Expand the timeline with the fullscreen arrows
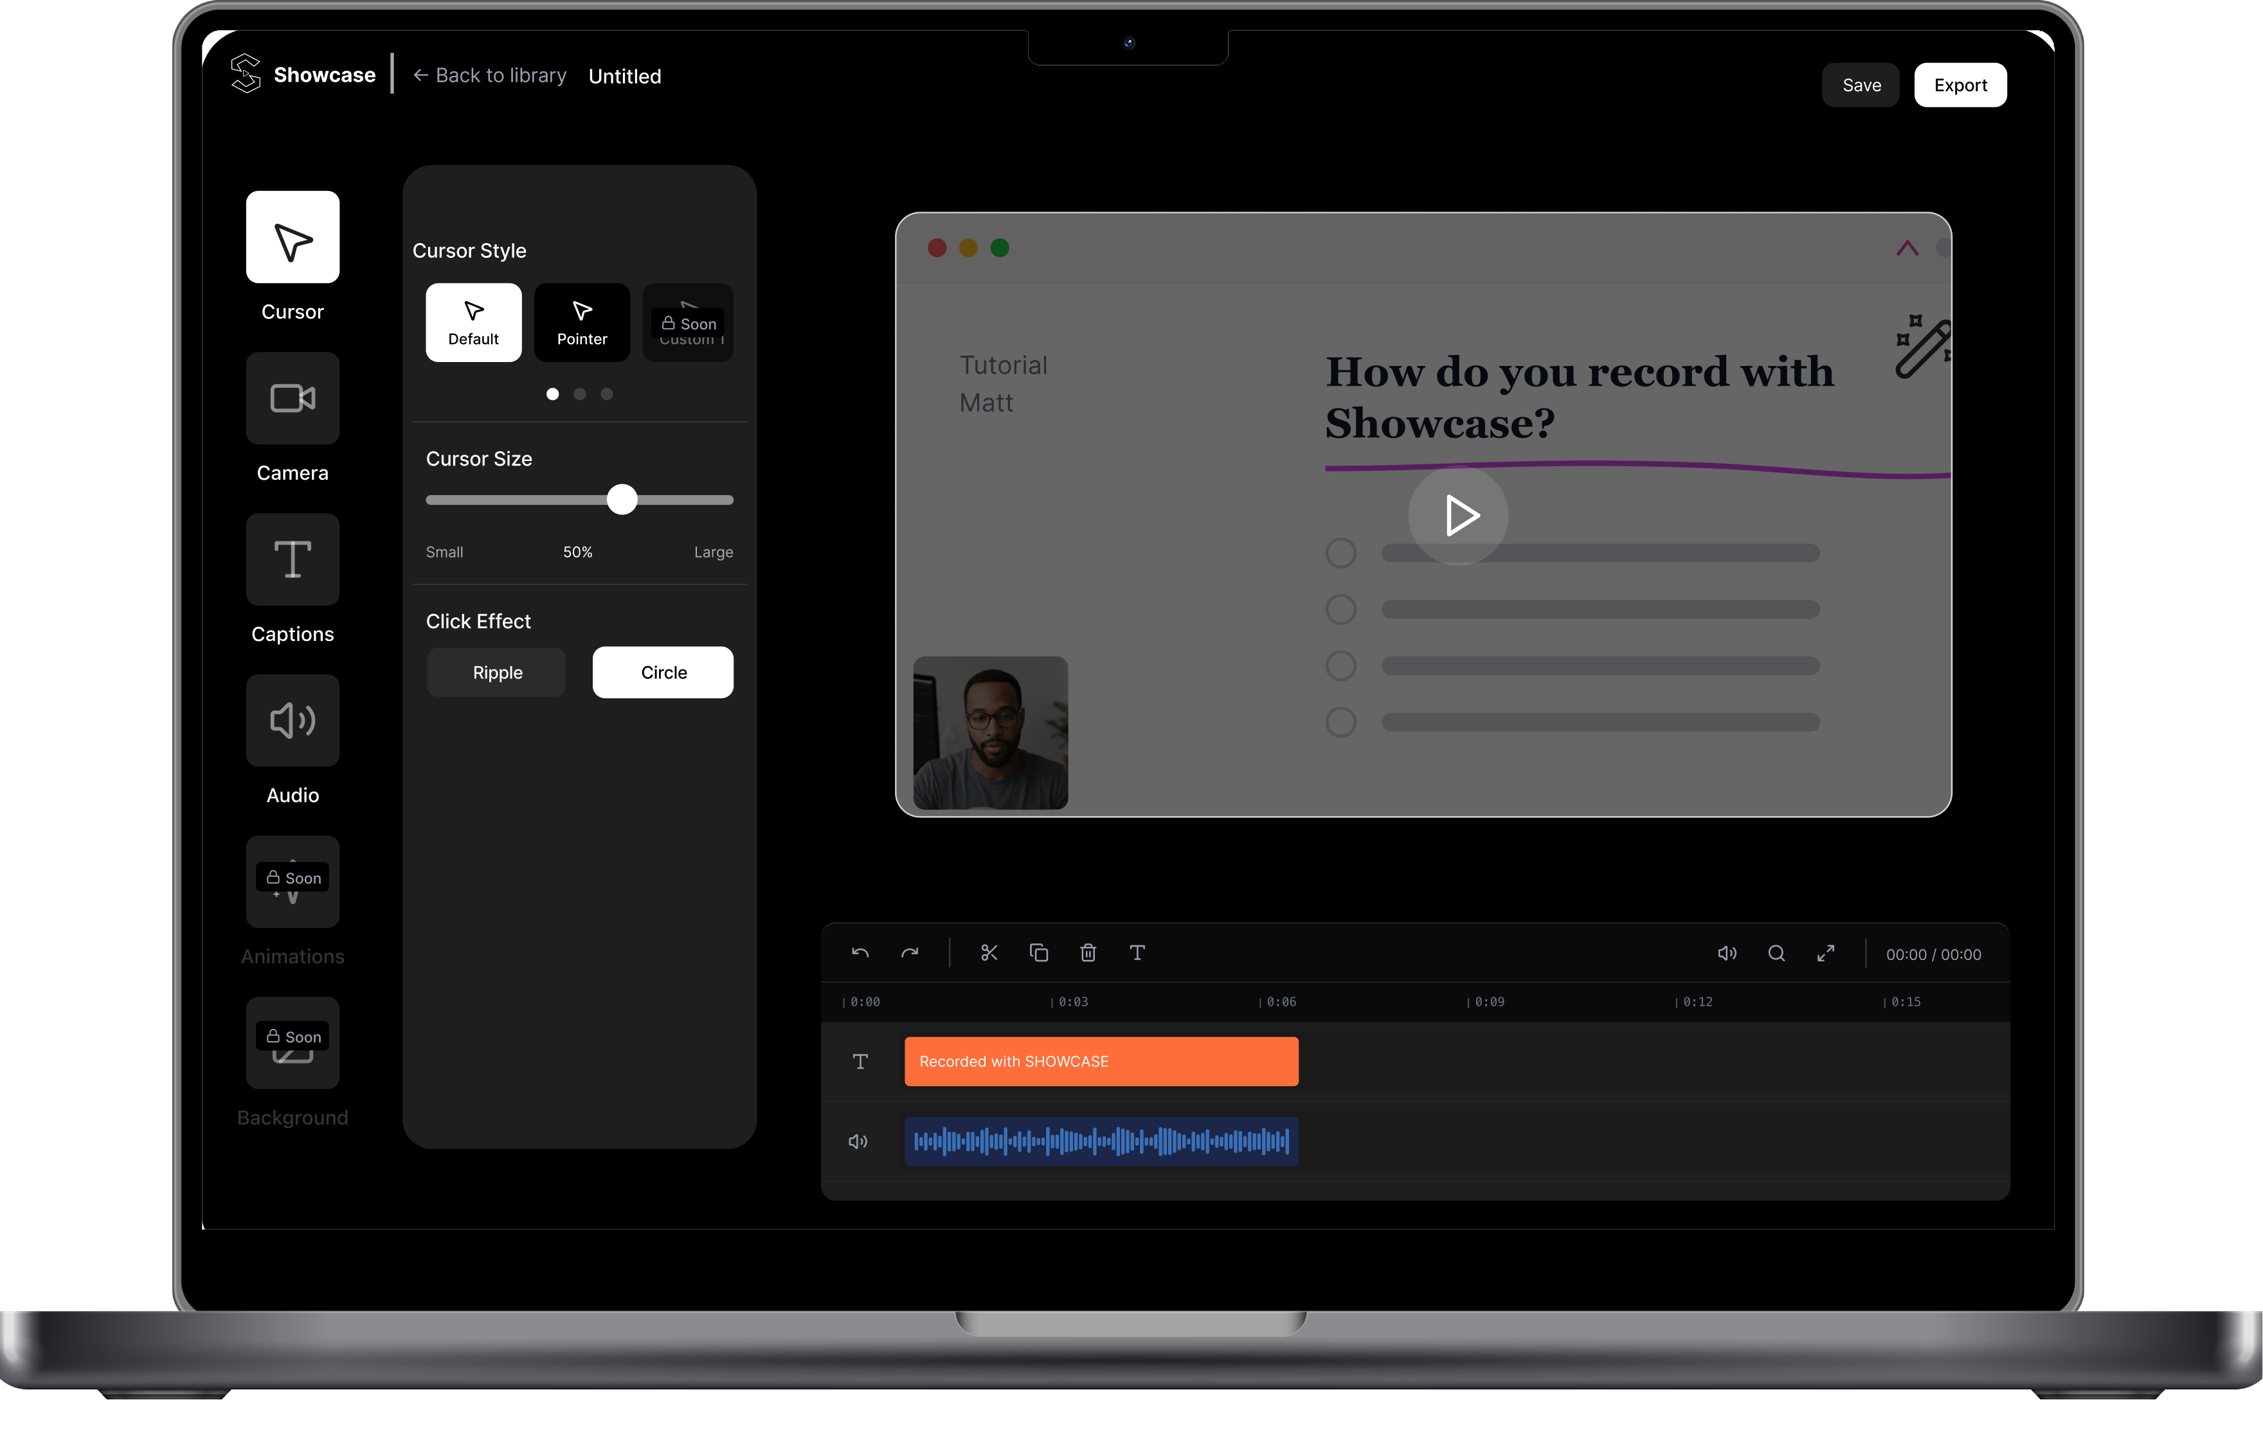2263x1434 pixels. (1826, 953)
